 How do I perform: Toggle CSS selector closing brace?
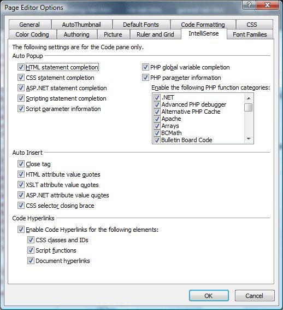(x=21, y=206)
